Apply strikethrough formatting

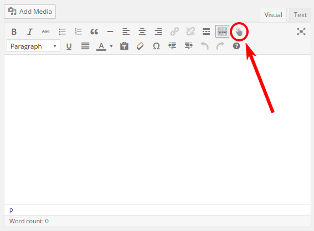tap(46, 32)
